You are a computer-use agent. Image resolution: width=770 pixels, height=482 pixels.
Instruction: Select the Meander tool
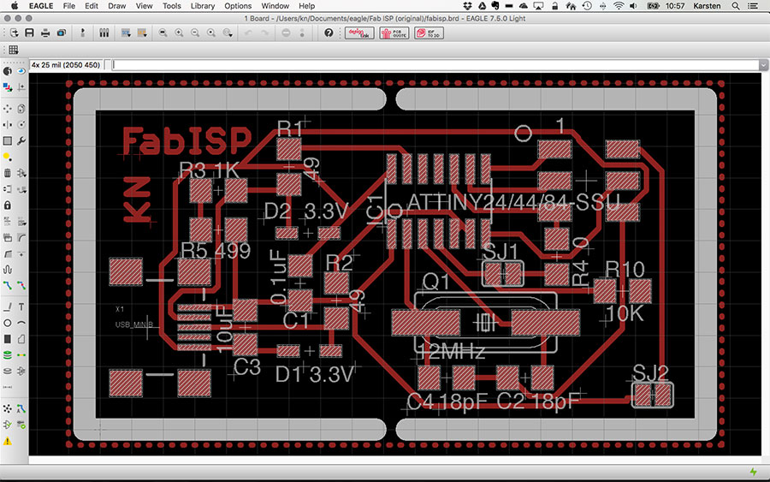click(x=8, y=270)
